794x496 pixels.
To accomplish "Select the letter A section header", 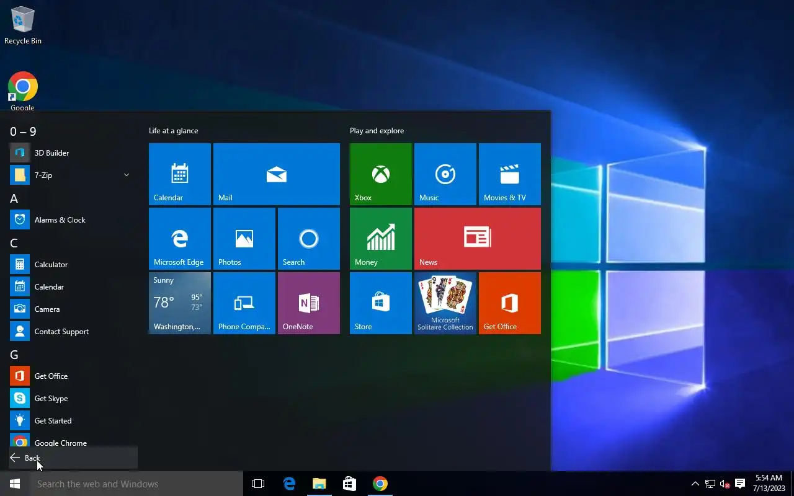I will (x=14, y=198).
